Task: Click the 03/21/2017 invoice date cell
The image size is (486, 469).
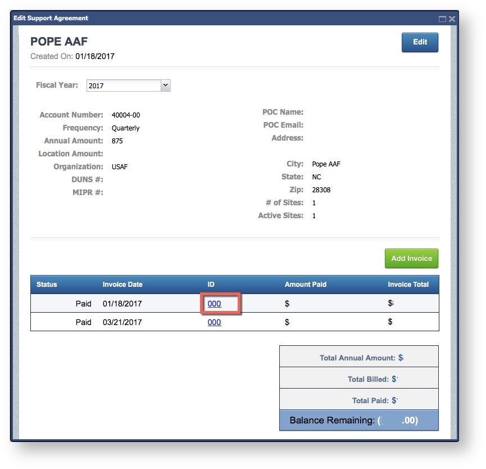Action: pyautogui.click(x=122, y=322)
